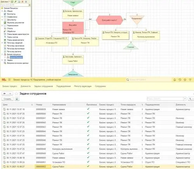194x169 pixels.
Task: Collapse the Бизнес-процессы tree node
Action: (x=2, y=54)
